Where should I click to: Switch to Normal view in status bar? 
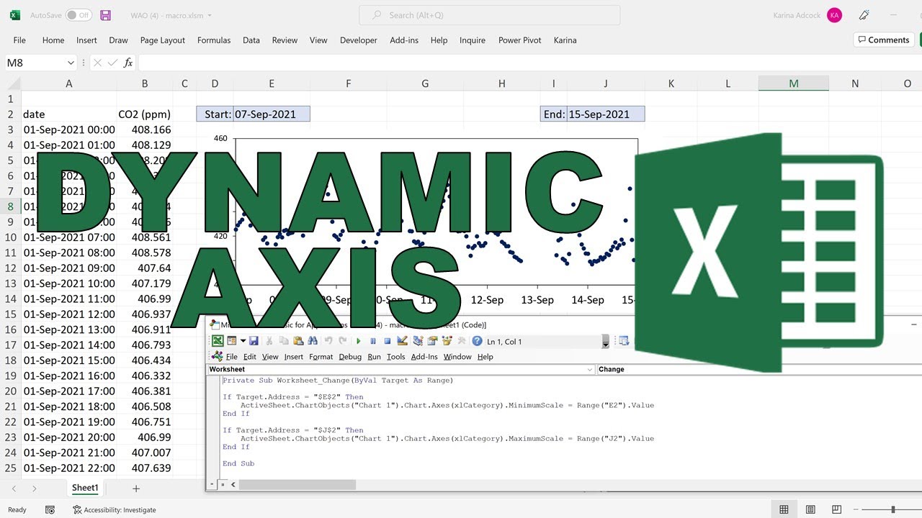(784, 509)
